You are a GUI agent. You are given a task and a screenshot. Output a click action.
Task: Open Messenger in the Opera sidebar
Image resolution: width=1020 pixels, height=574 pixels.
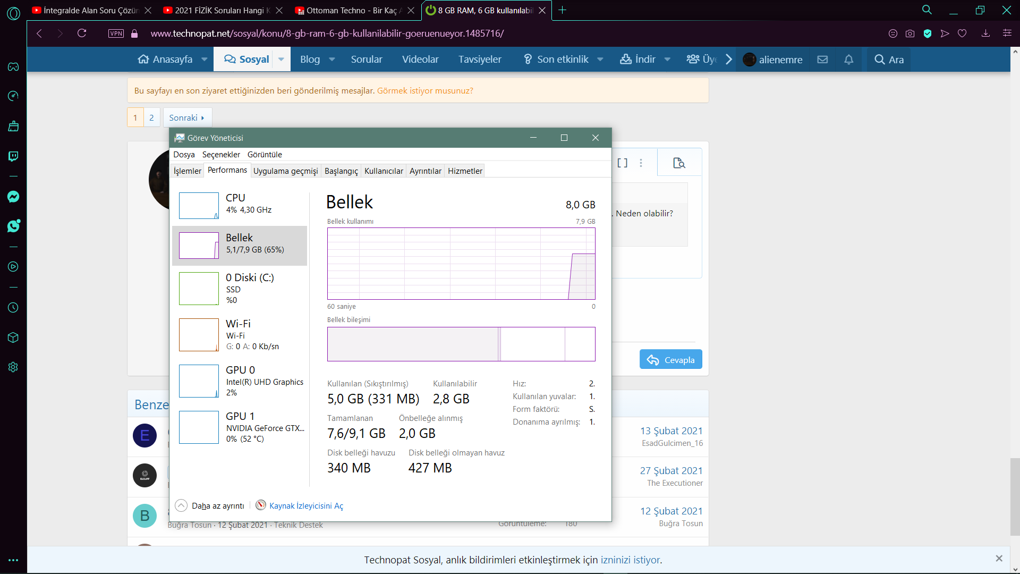13,197
